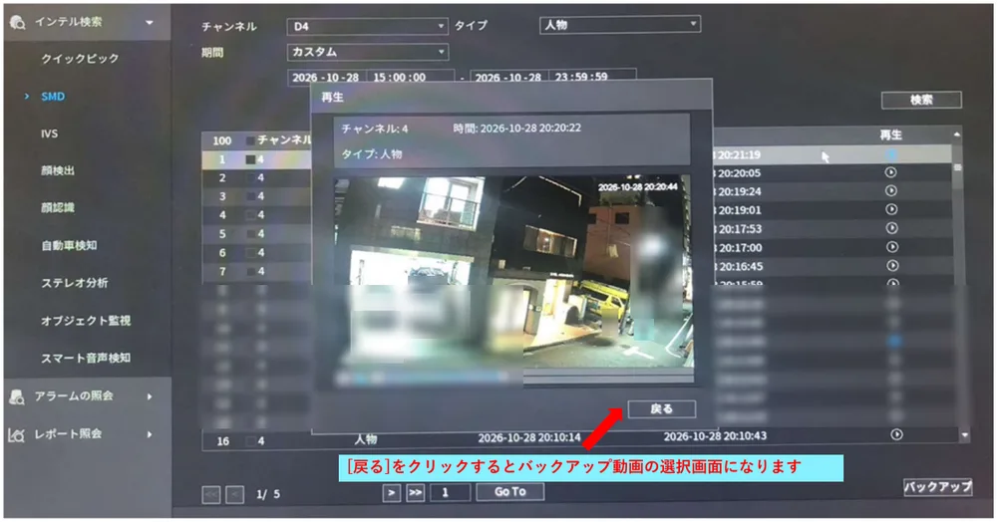This screenshot has height=522, width=997.
Task: Select SMD in the sidebar
Action: pyautogui.click(x=53, y=97)
